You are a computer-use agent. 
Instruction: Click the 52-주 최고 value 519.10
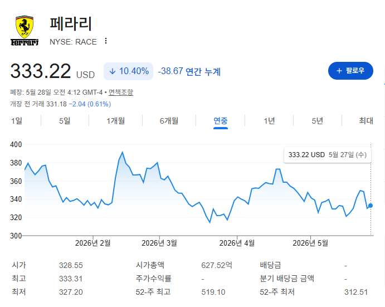pyautogui.click(x=213, y=292)
